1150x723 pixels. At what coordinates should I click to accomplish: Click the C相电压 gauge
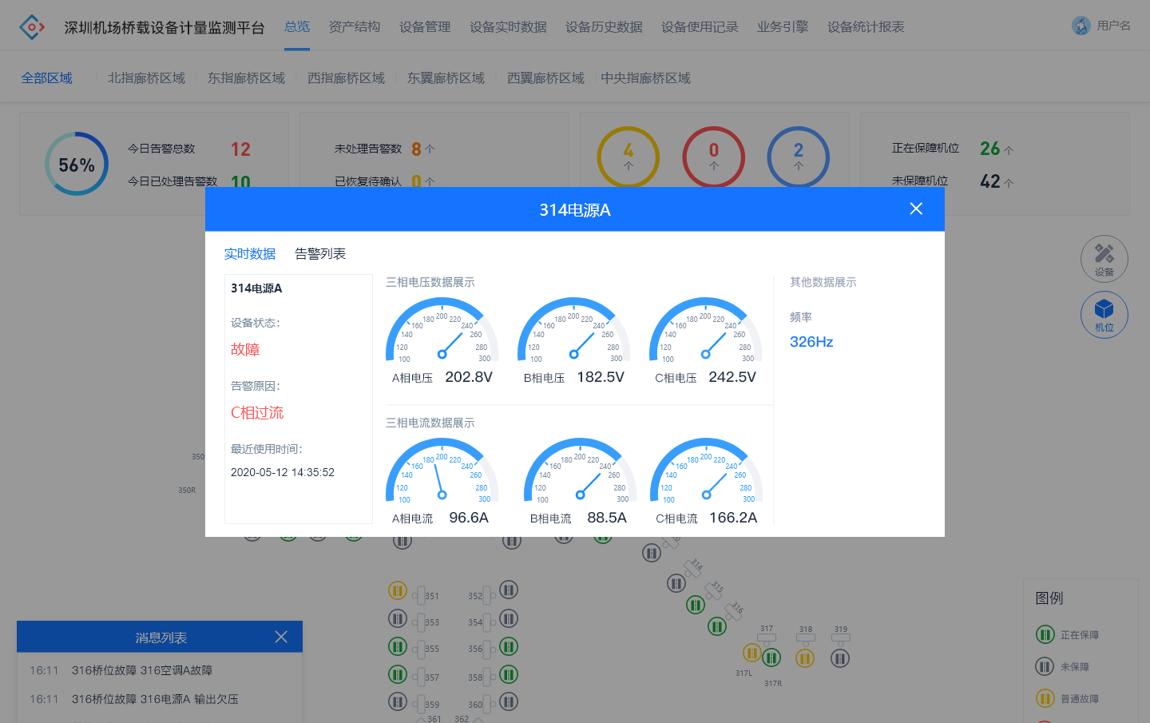pos(705,330)
